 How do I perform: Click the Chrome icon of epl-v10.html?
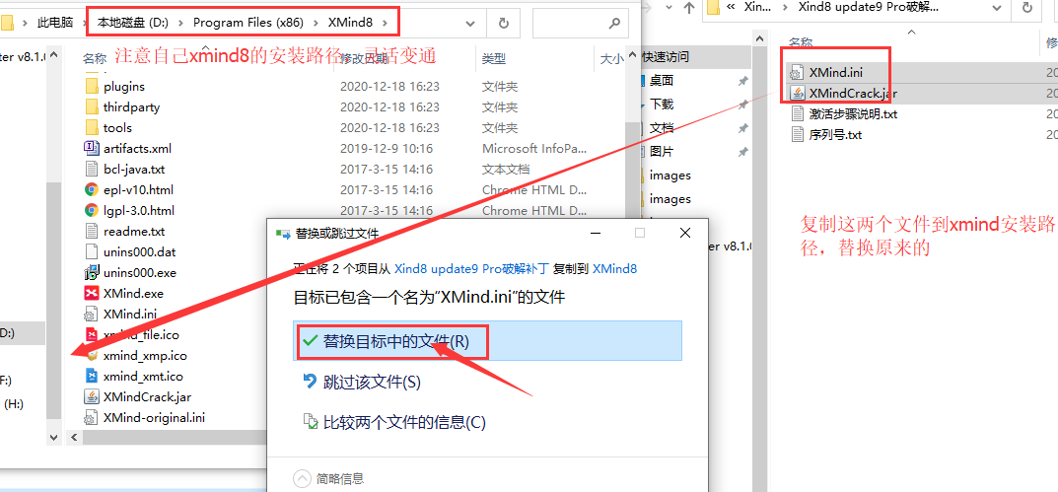click(92, 189)
